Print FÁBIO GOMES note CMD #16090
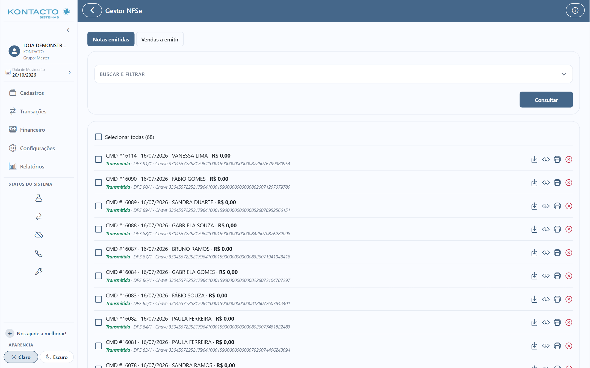590x368 pixels. click(557, 183)
